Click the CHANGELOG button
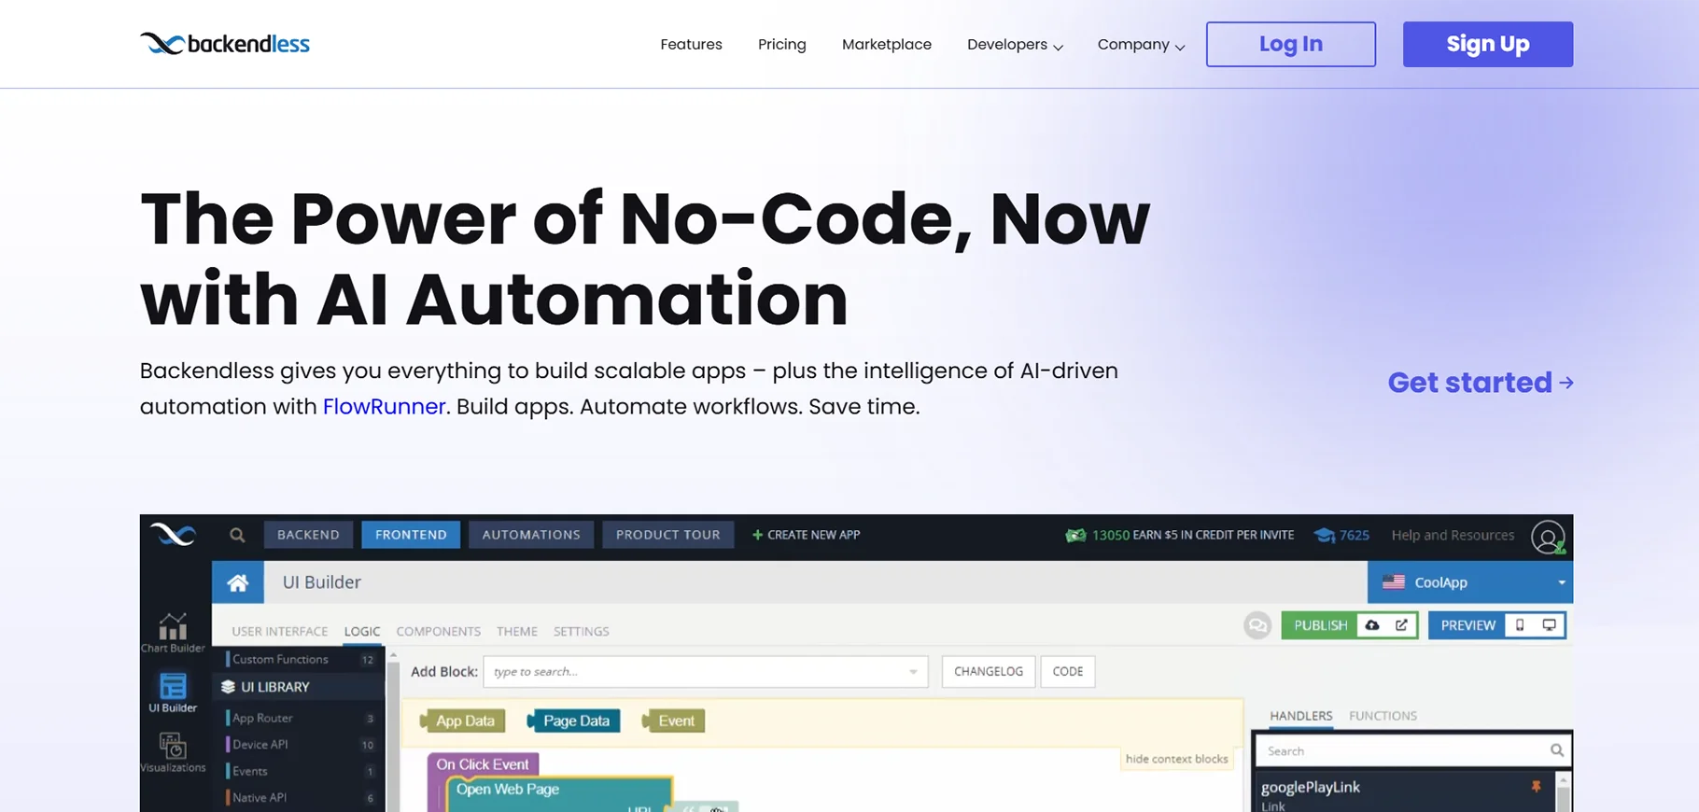Screen dimensions: 1699x812 [x=989, y=672]
